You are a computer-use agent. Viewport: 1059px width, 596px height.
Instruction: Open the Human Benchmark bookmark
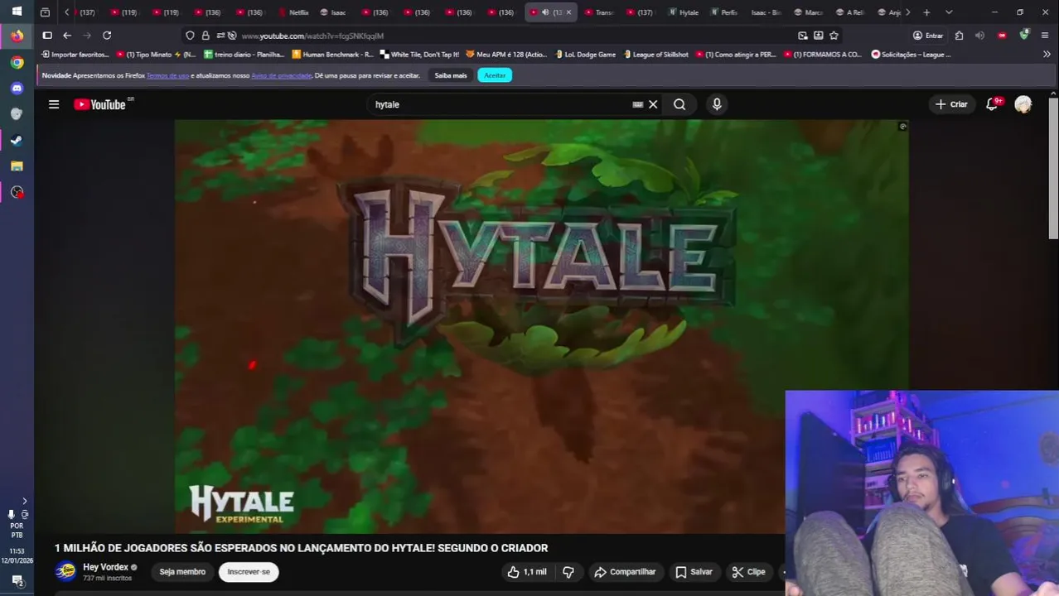pos(332,55)
